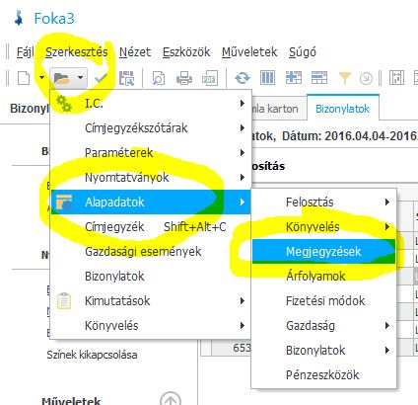Choose Bizonylatok in the main dropdown menu
418x405 pixels.
pyautogui.click(x=151, y=277)
